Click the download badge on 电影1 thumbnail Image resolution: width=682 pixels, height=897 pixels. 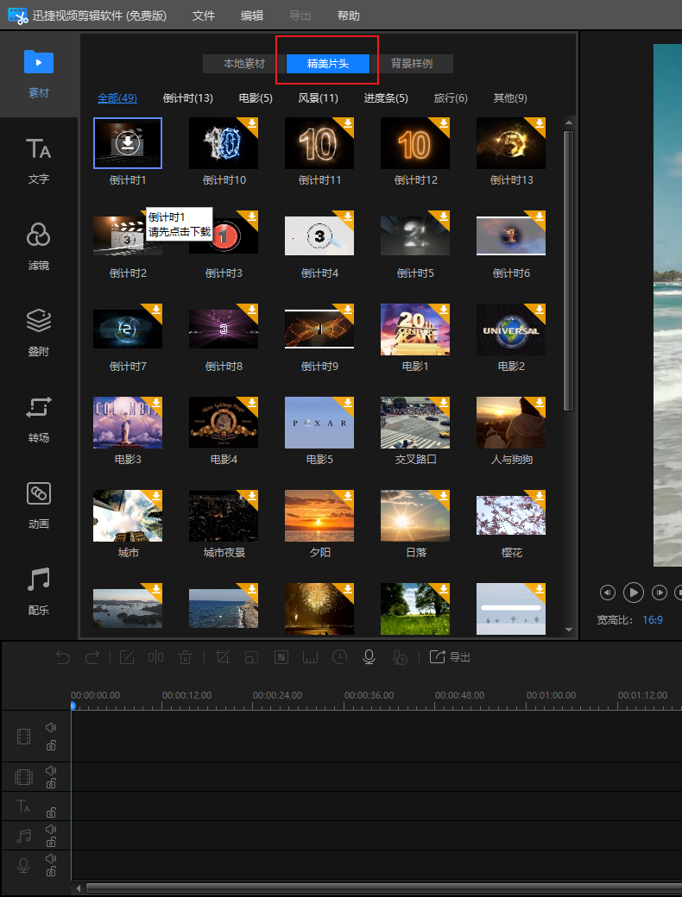(x=442, y=312)
